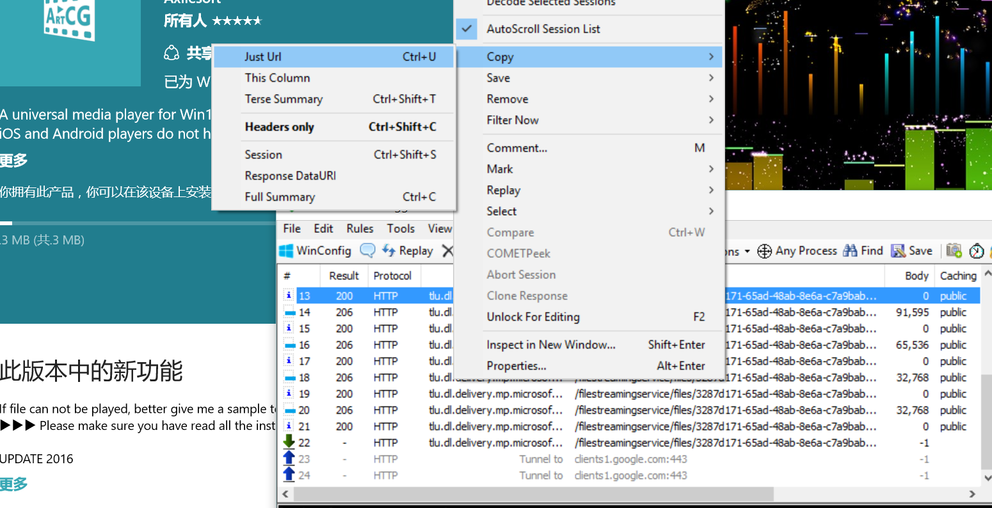Click the info icon of session 13
This screenshot has height=508, width=992.
(289, 295)
